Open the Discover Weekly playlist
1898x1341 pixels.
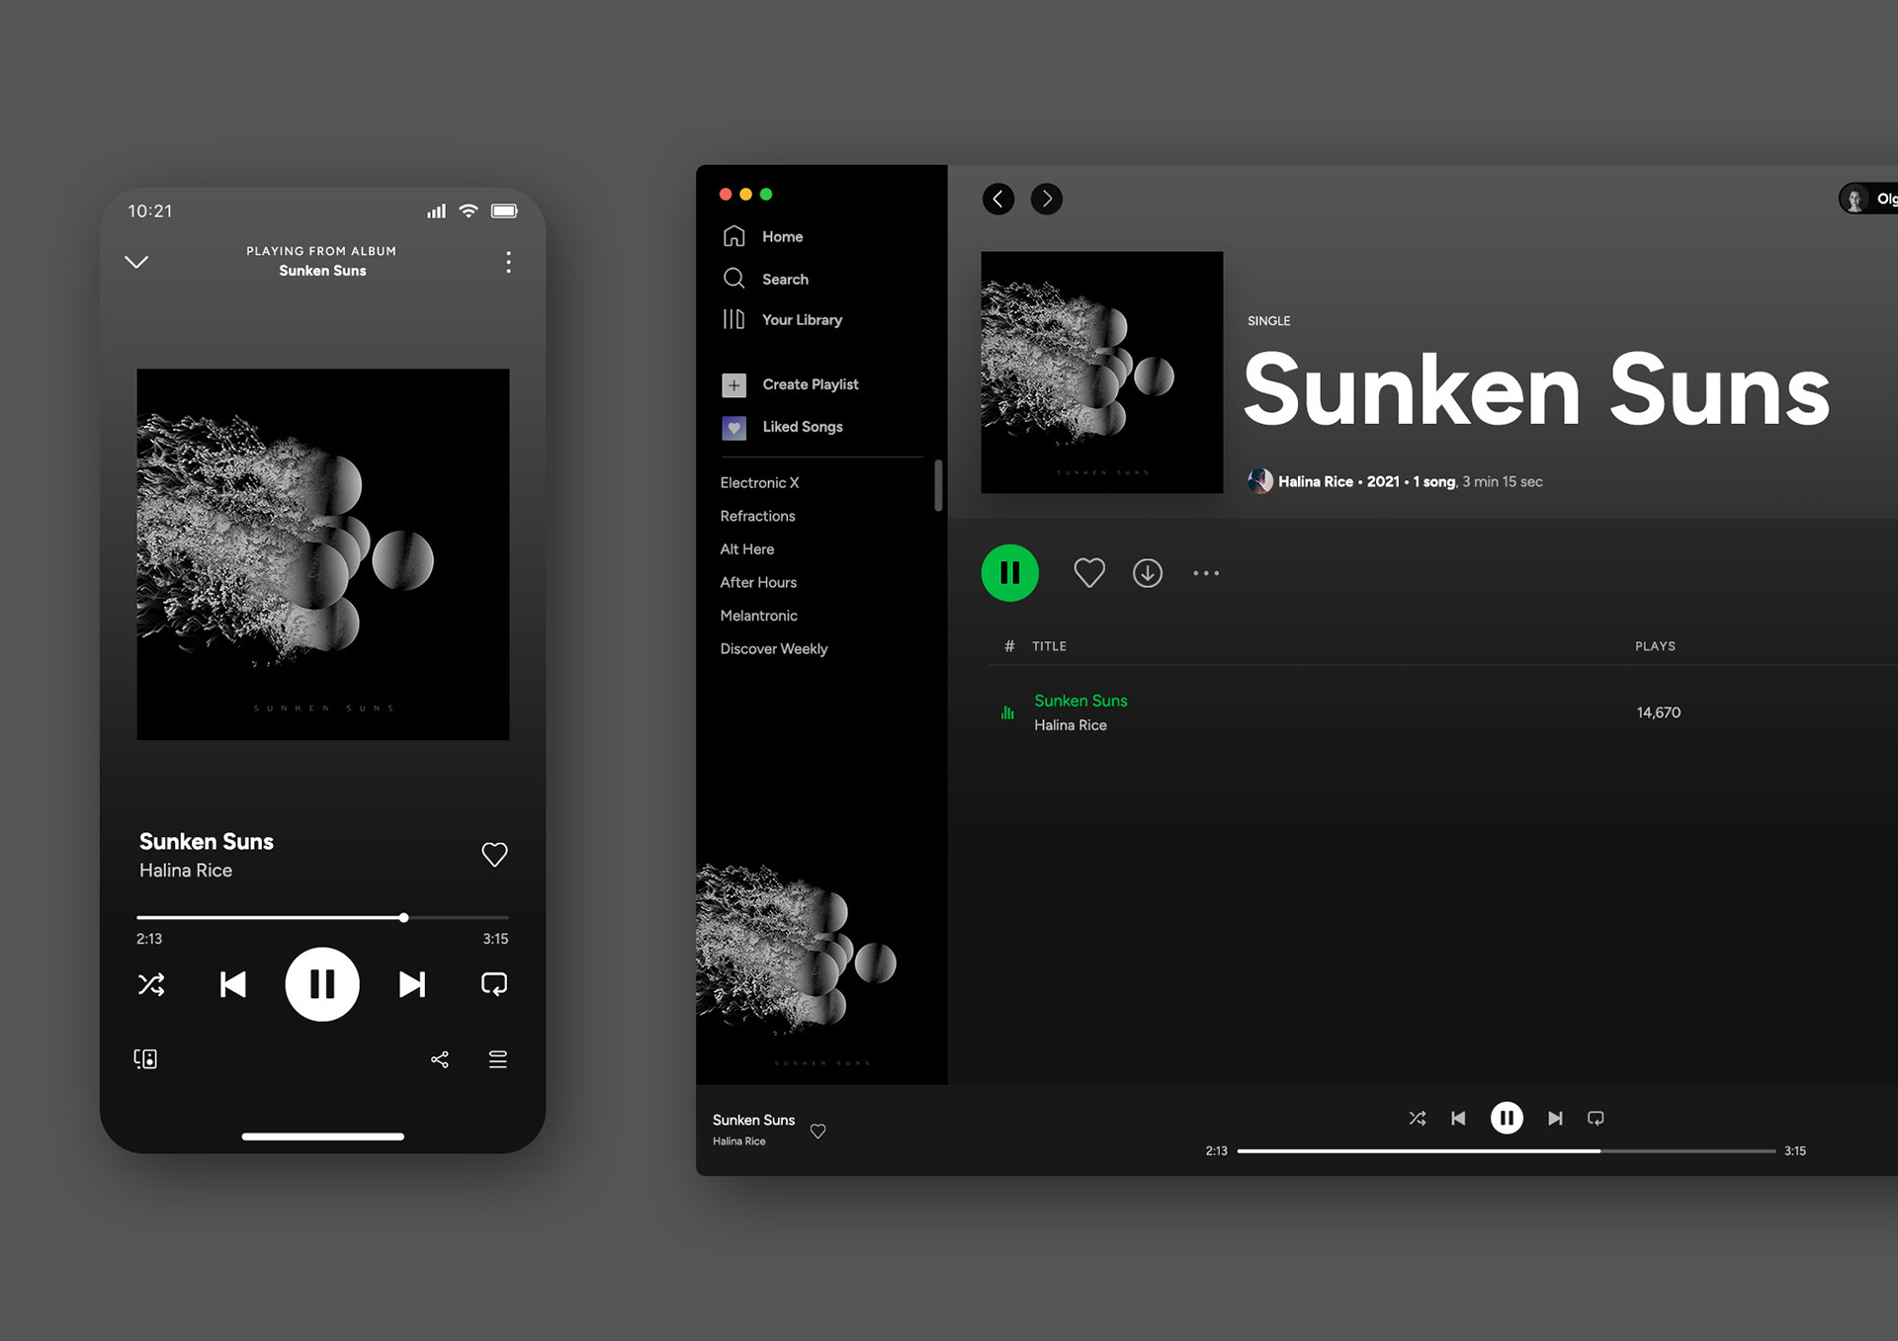[774, 649]
